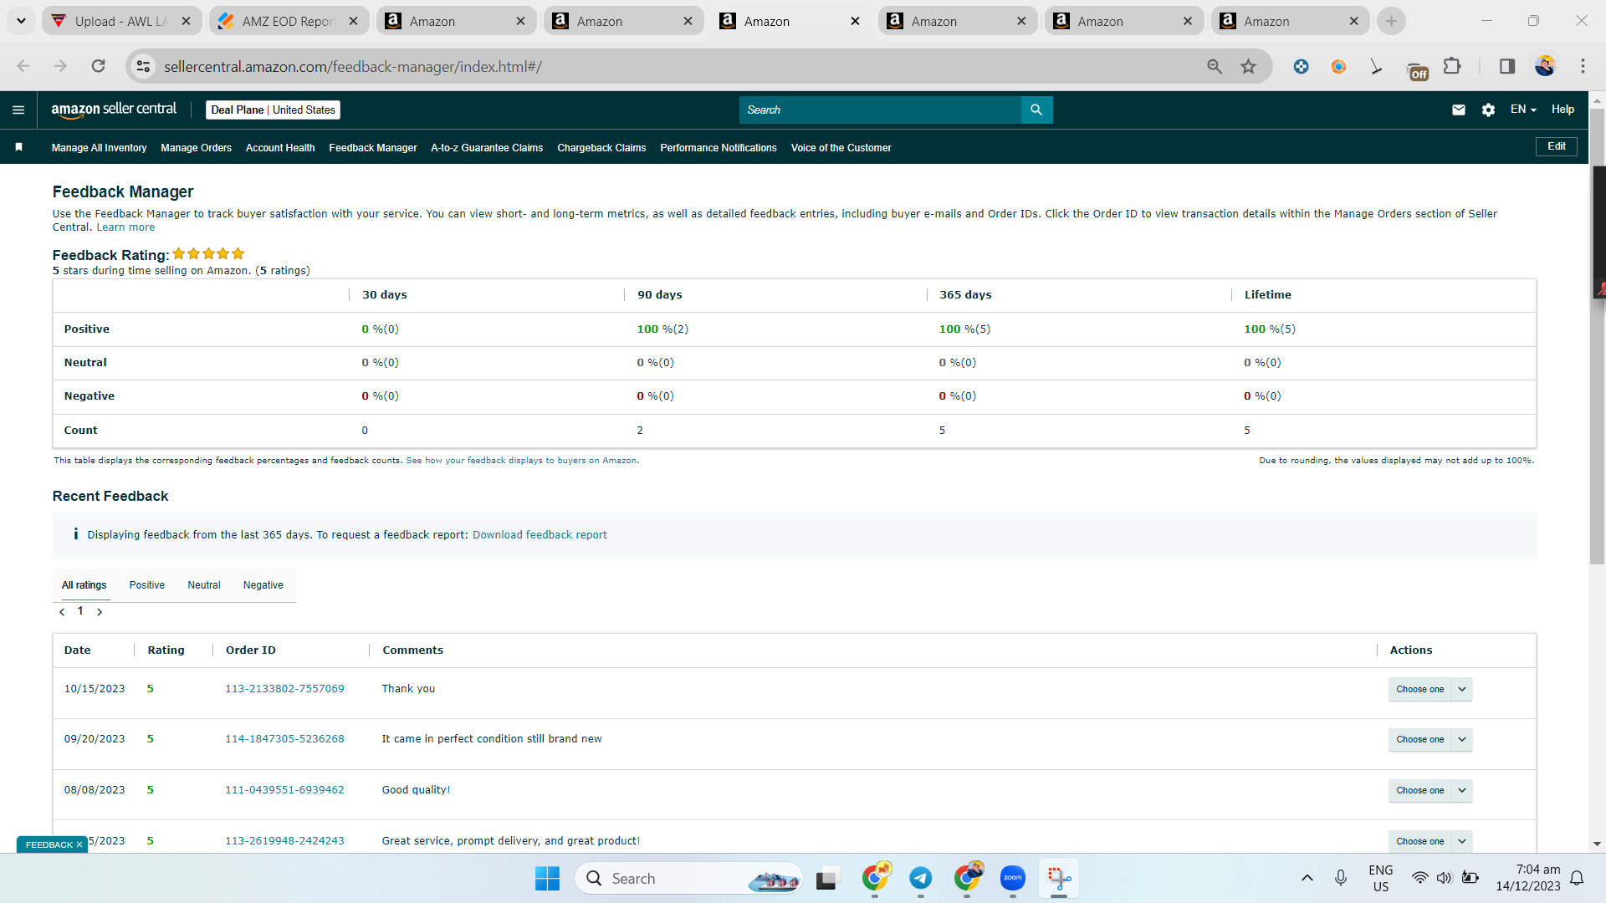Screen dimensions: 1606x903
Task: Open Choose one dropdown for Great service feedback
Action: 1430,841
